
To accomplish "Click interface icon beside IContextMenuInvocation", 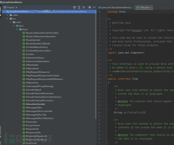I will [x=24, y=51].
